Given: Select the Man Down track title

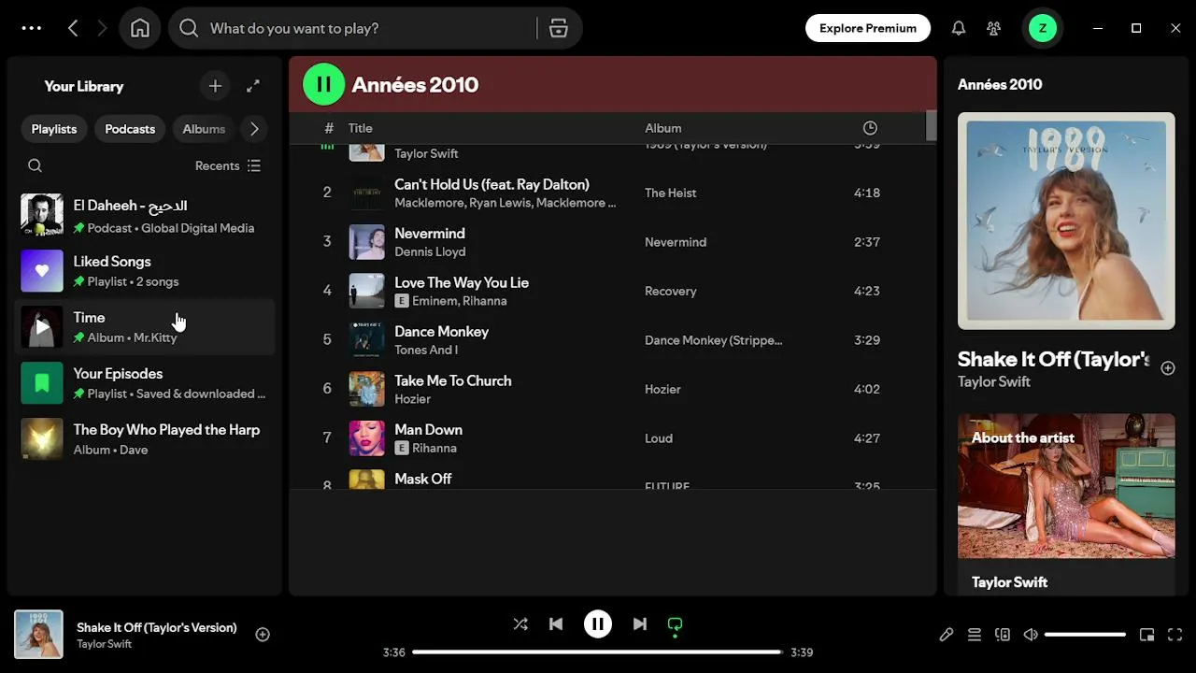Looking at the screenshot, I should [428, 430].
